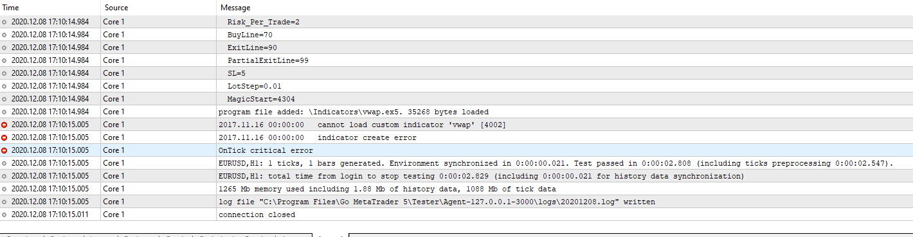Image resolution: width=913 pixels, height=237 pixels.
Task: Click the red error icon for "indicator create error"
Action: (5, 137)
